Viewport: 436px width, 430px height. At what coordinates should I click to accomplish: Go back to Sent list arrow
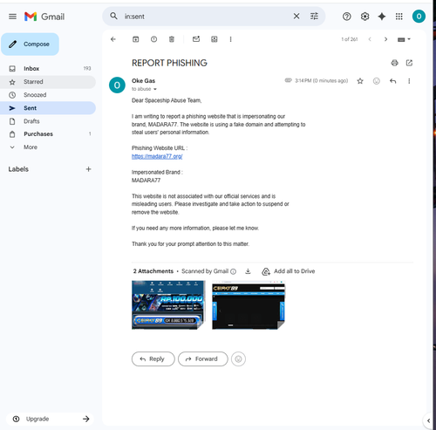click(113, 39)
